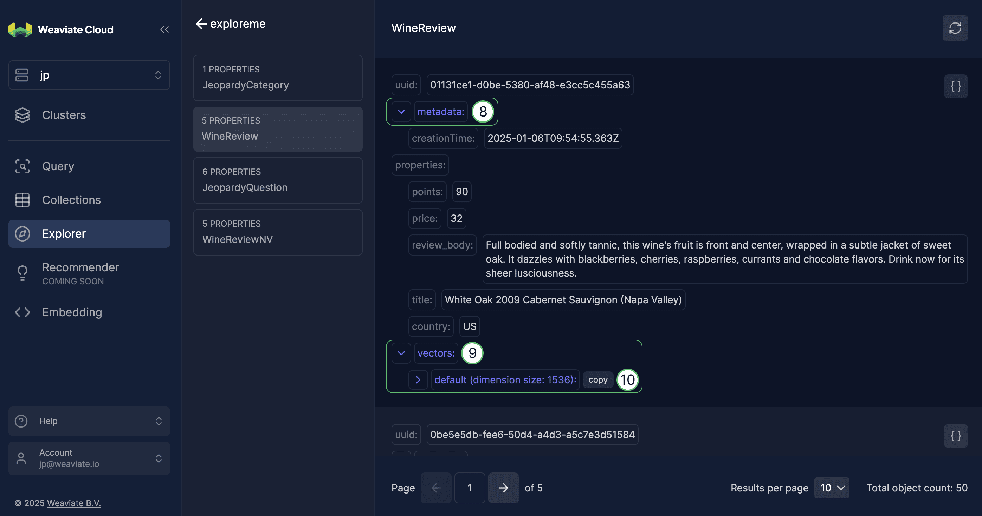982x516 pixels.
Task: Click the Recommender lightbulb icon
Action: point(22,273)
